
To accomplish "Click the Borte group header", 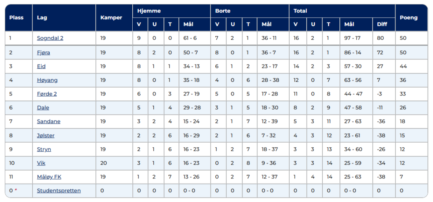I will pos(223,11).
